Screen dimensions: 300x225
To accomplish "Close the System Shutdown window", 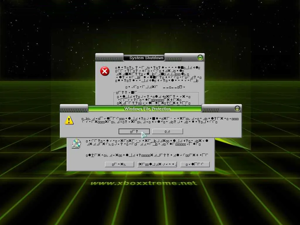I will (x=200, y=58).
